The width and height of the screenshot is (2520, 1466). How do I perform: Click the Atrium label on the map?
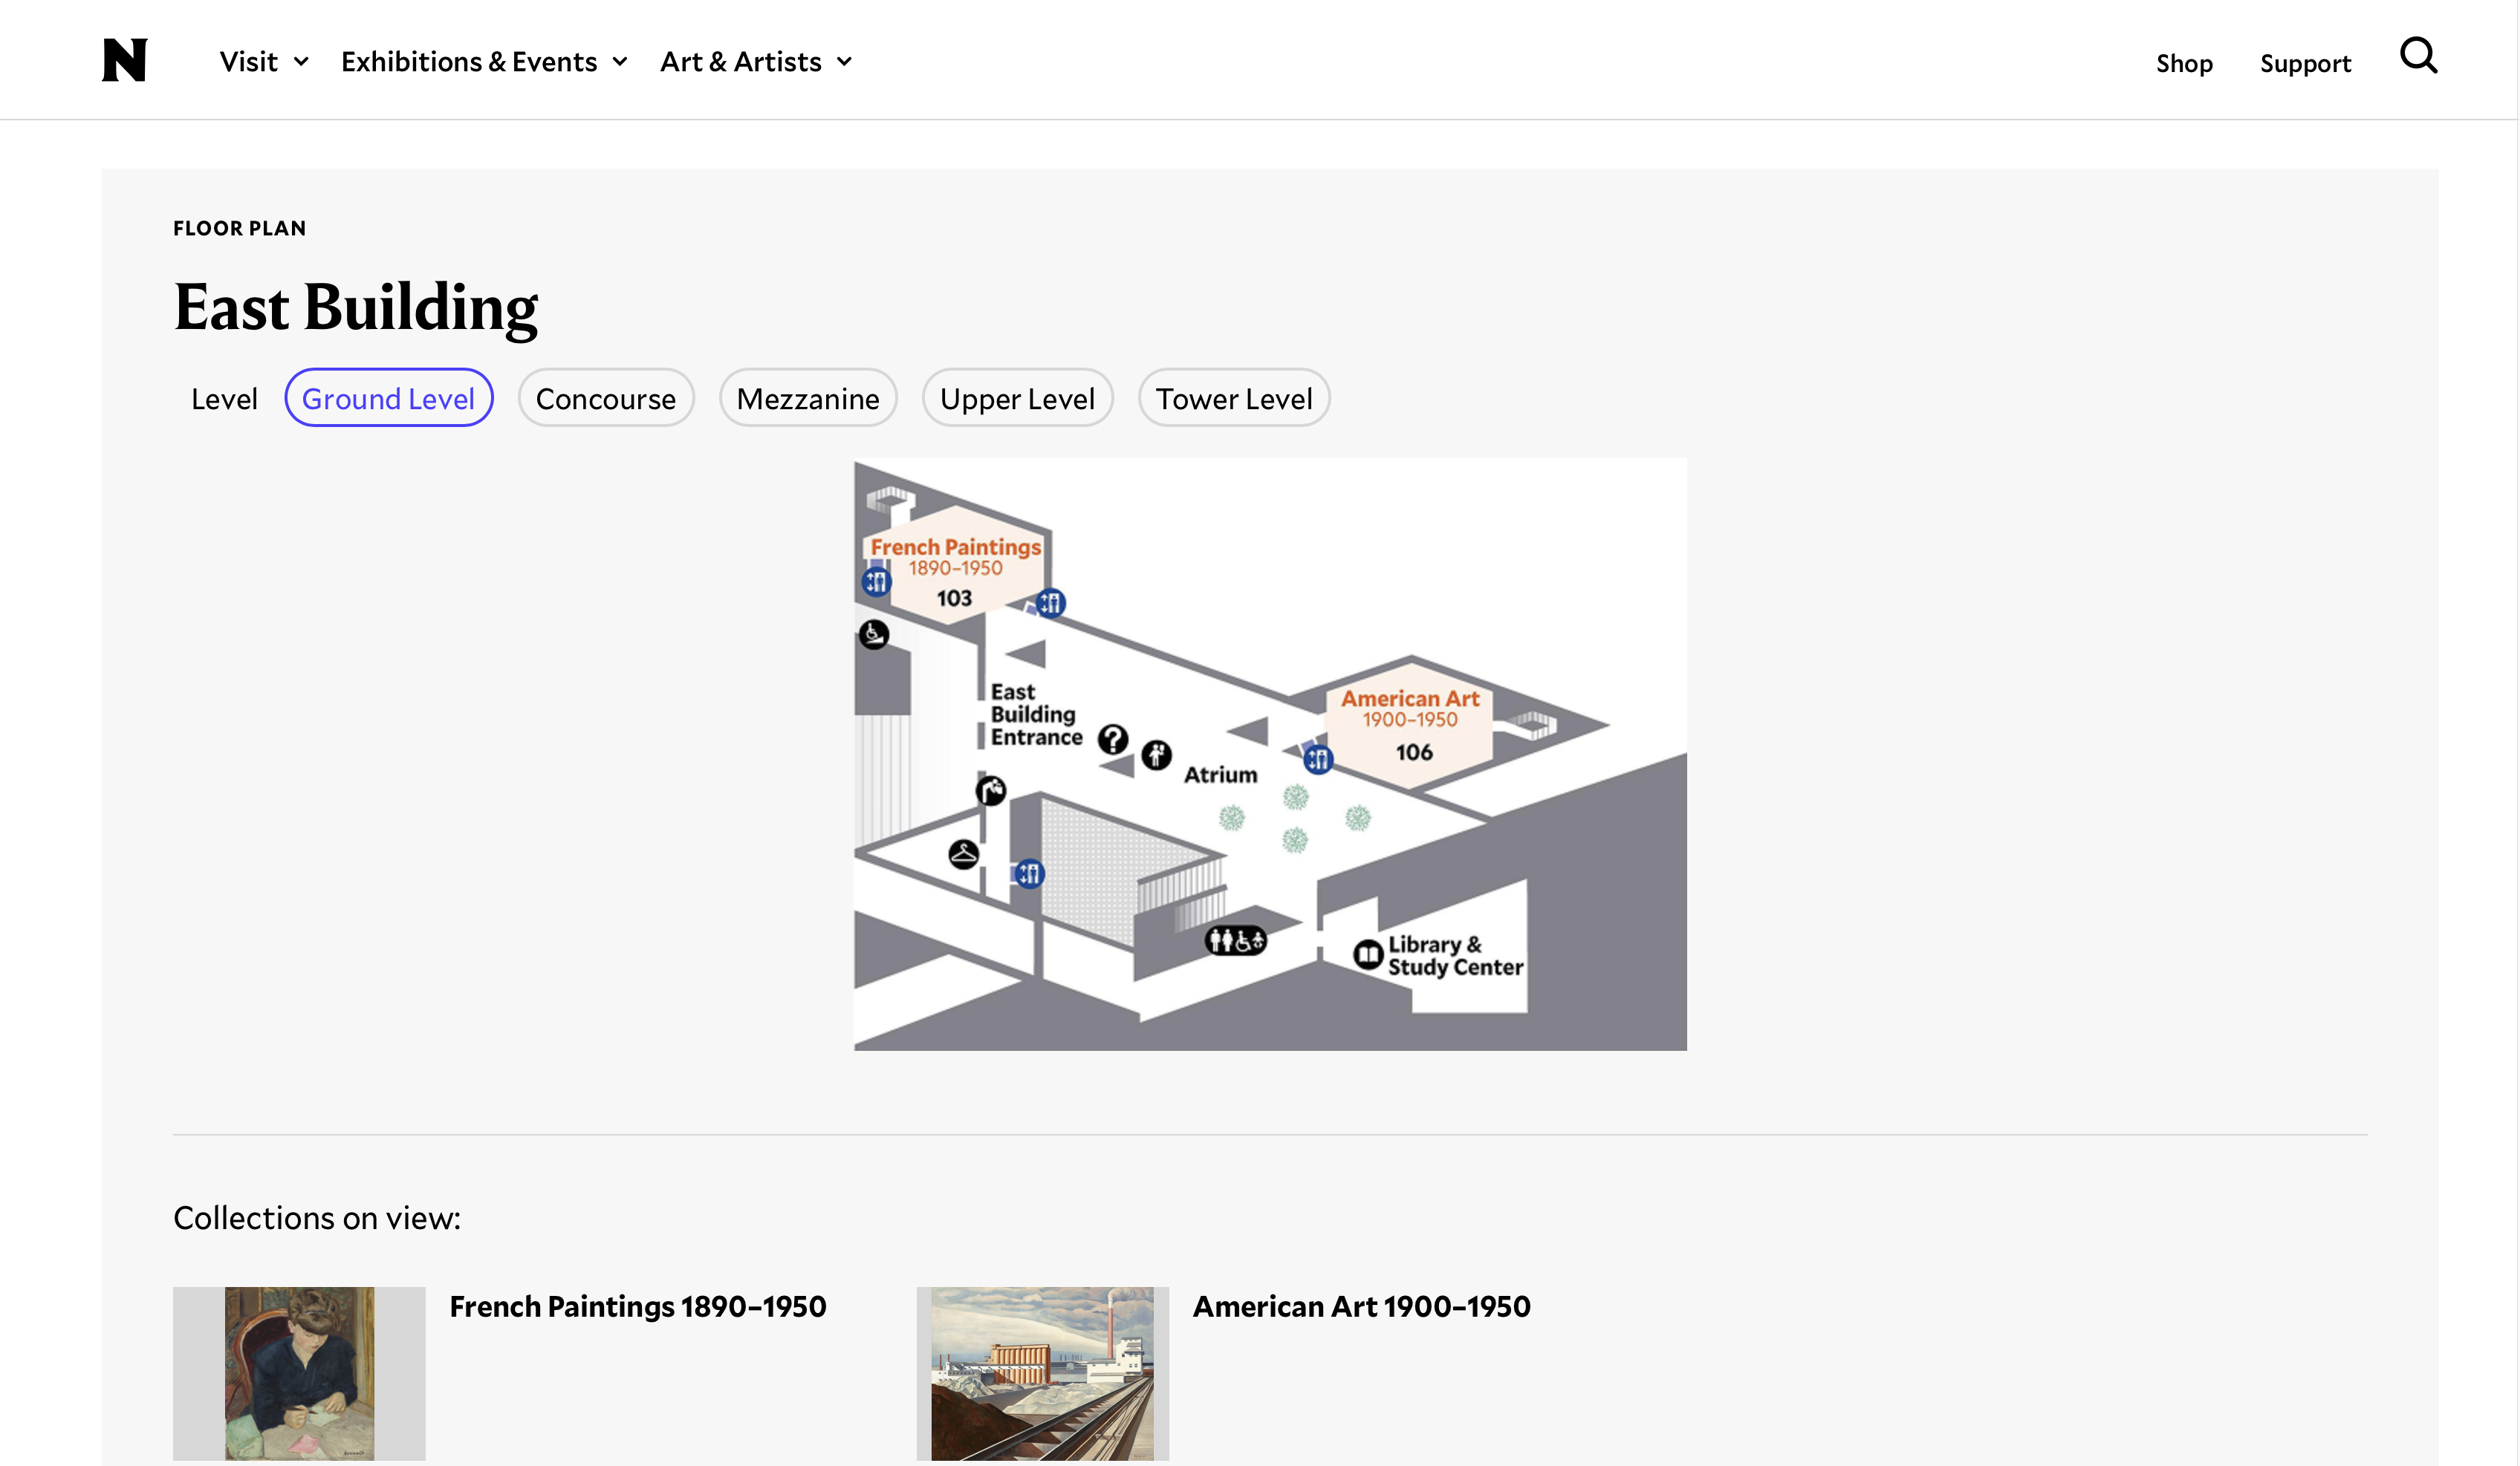(x=1220, y=775)
